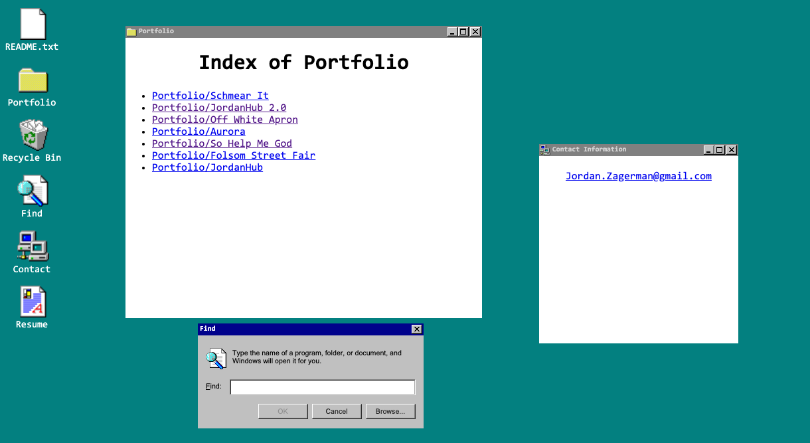Open the Portfolio/Schmear It link
Image resolution: width=810 pixels, height=443 pixels.
pos(210,96)
